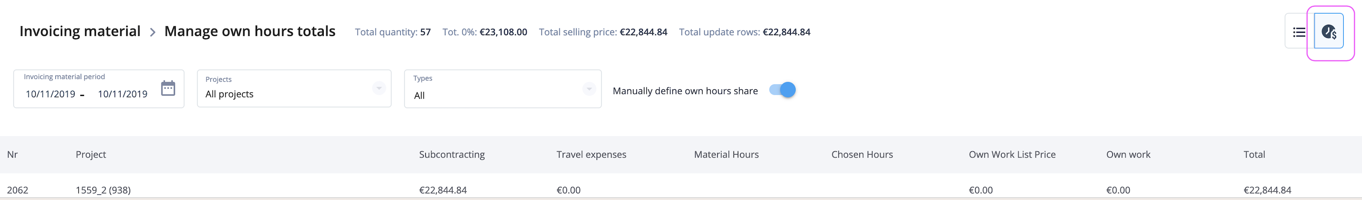Select the own hours totals clock icon
This screenshot has width=1362, height=200.
(x=1329, y=32)
